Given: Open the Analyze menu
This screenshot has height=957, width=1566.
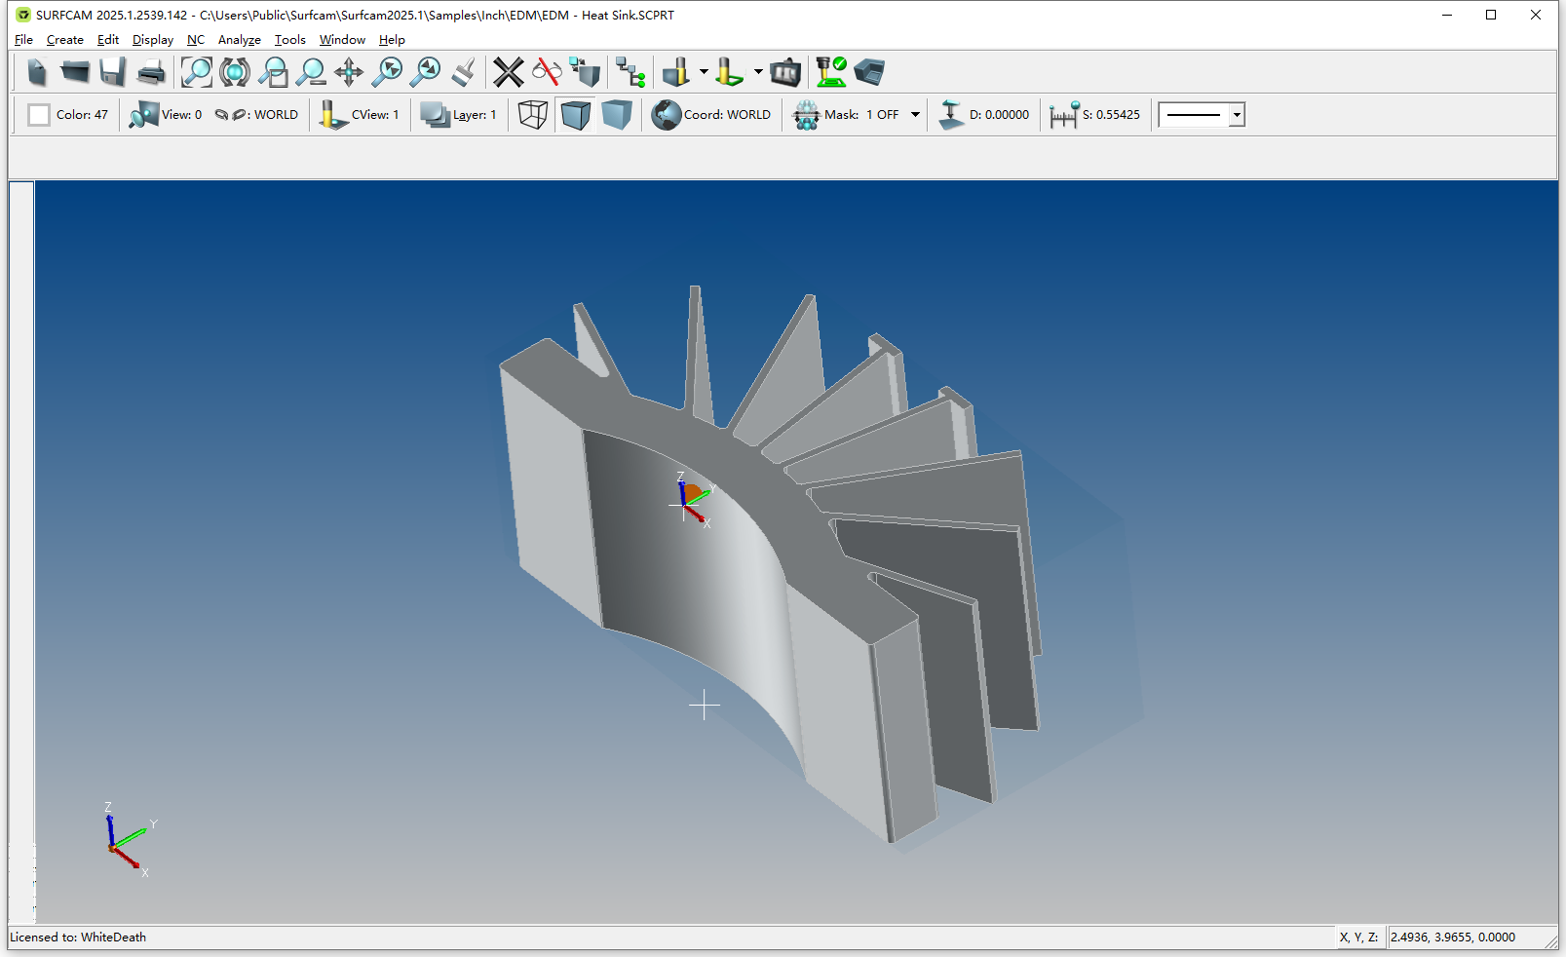Looking at the screenshot, I should [x=239, y=40].
